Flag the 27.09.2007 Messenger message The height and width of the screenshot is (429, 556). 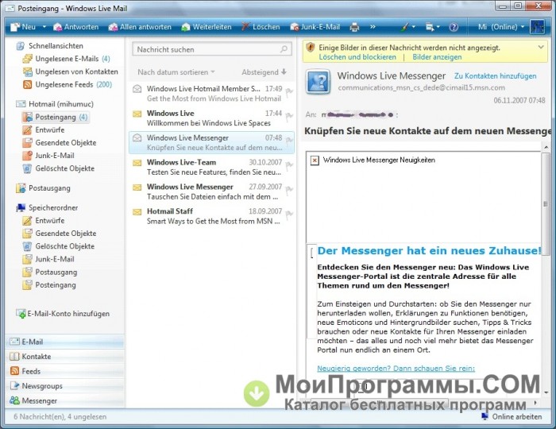click(x=289, y=190)
